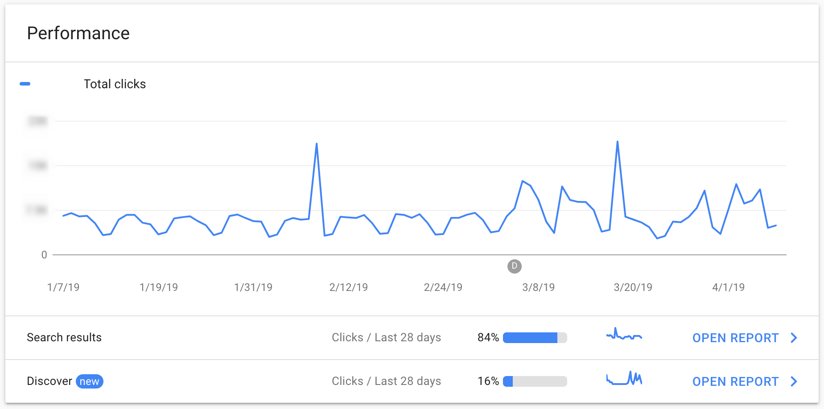The width and height of the screenshot is (824, 409).
Task: Click the Search results sparkline chart
Action: tap(624, 335)
